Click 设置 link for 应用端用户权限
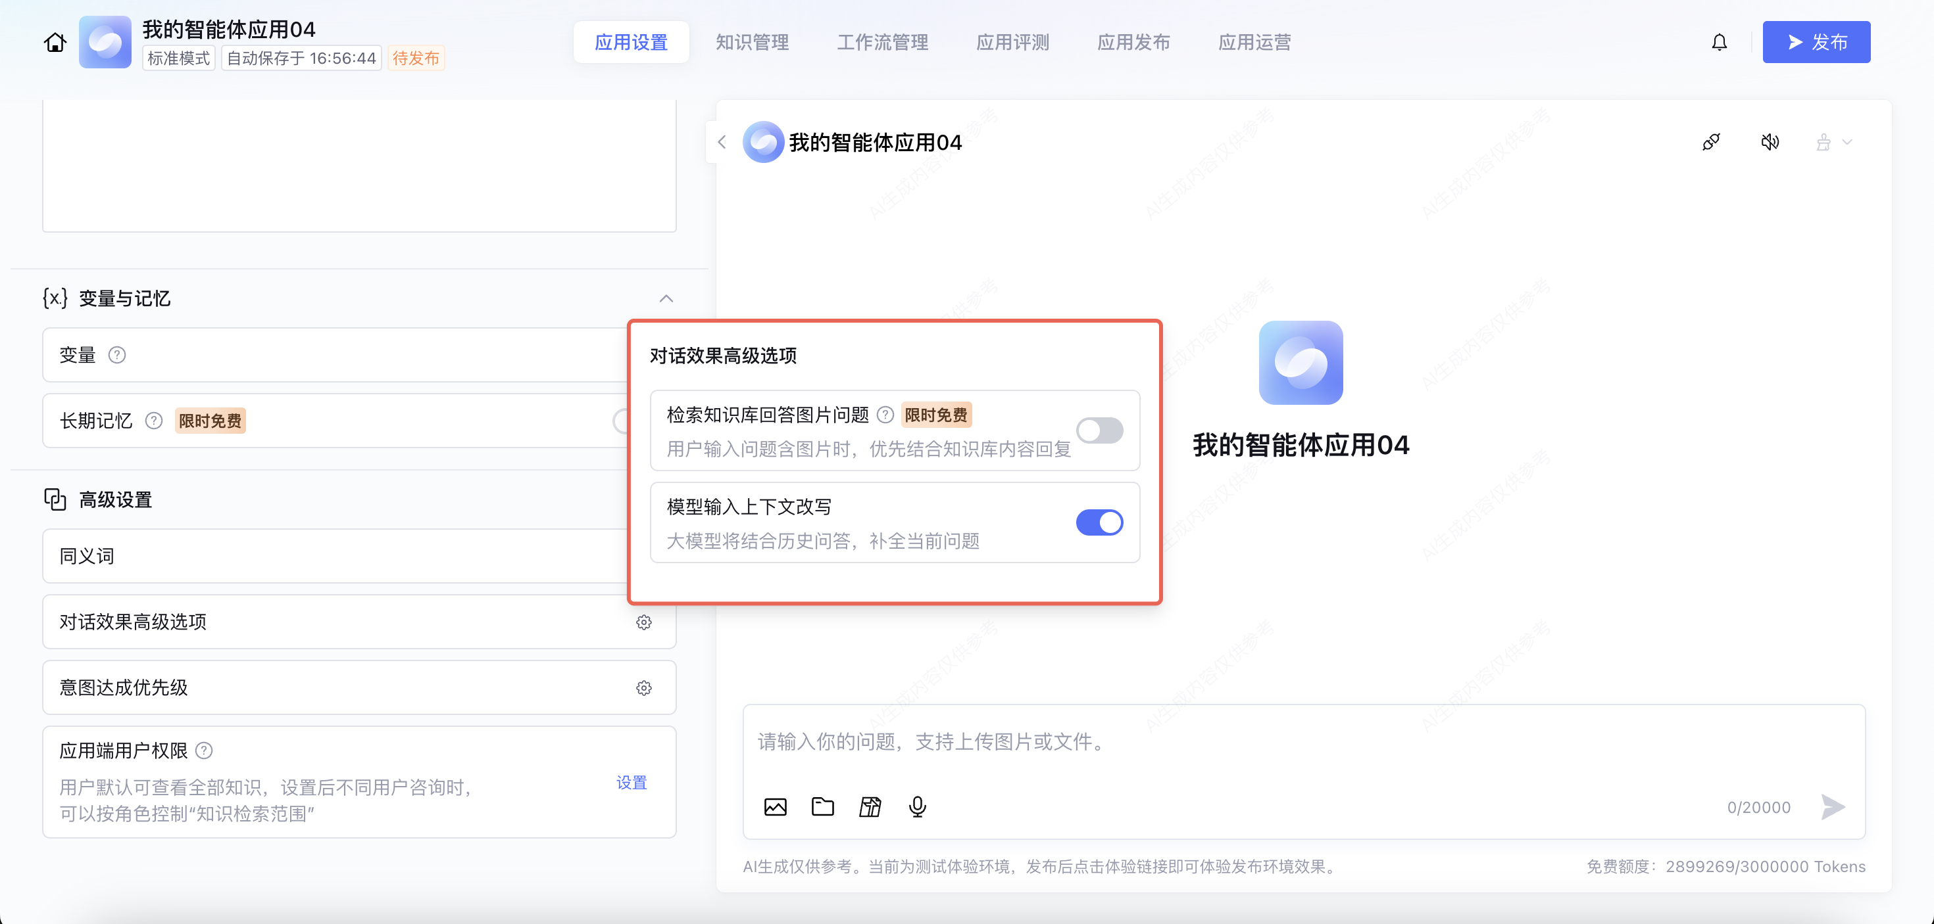This screenshot has width=1934, height=924. click(632, 782)
